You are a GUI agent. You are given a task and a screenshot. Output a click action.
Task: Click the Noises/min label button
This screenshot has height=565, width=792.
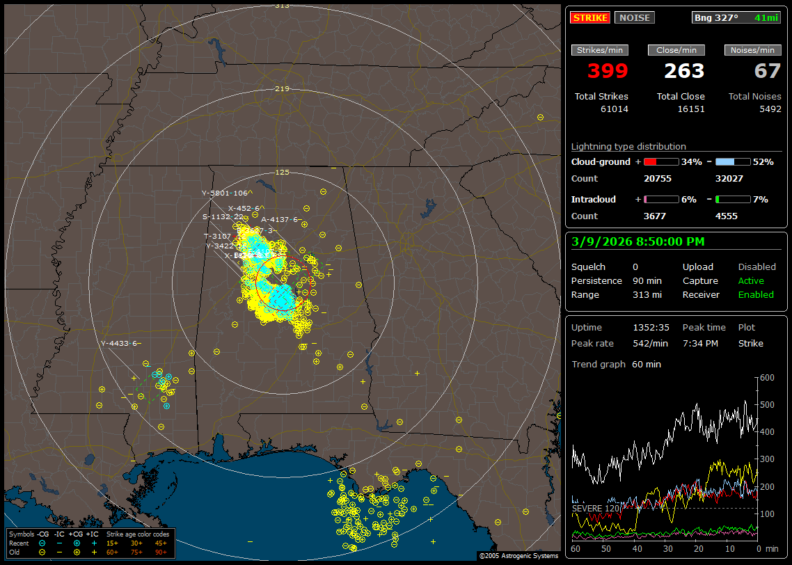point(752,50)
